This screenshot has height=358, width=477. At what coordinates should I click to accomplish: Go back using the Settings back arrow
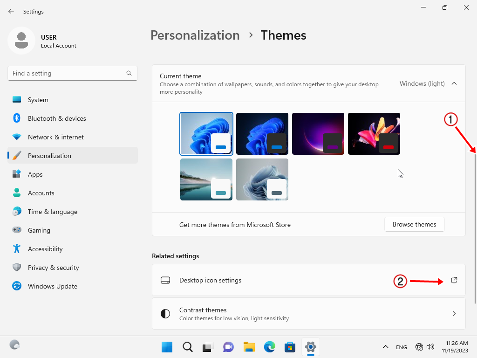pos(11,11)
